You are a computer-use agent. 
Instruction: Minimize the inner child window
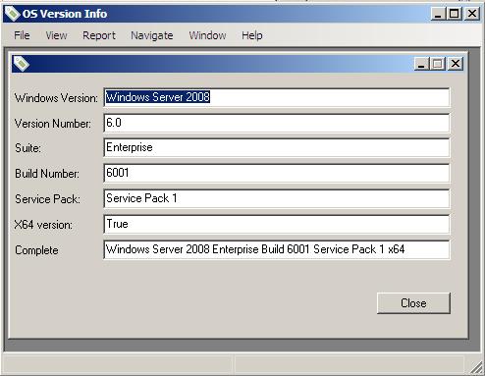point(421,64)
